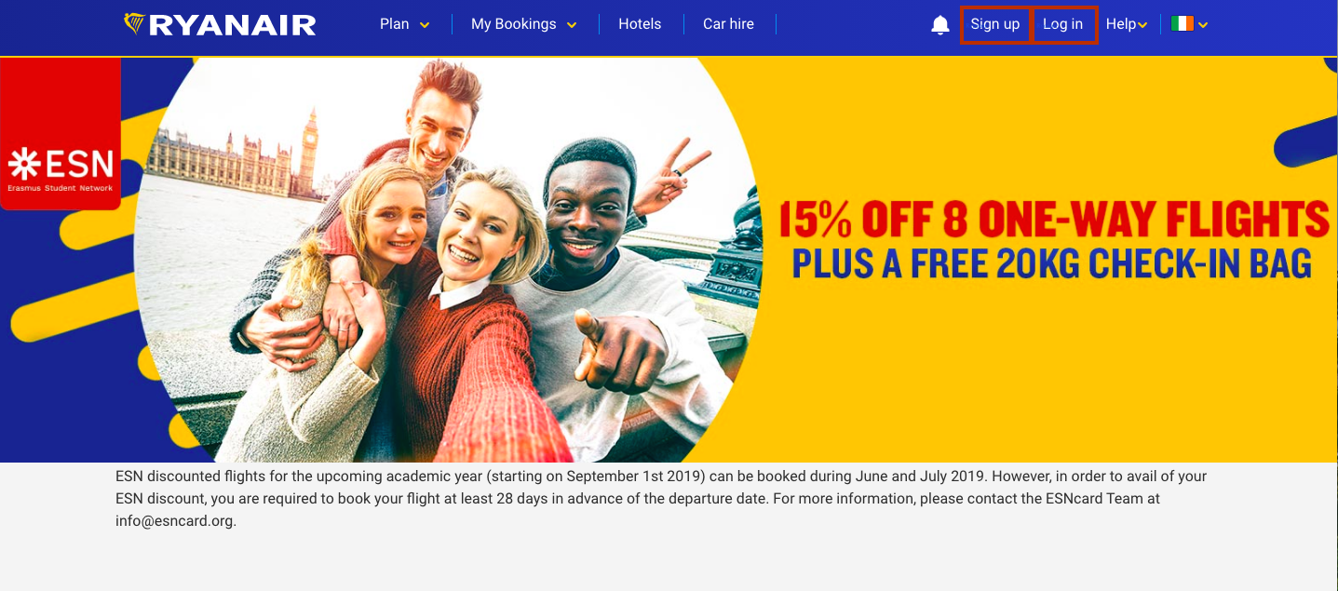Viewport: 1338px width, 591px height.
Task: Select the Ireland flag country icon
Action: tap(1183, 24)
